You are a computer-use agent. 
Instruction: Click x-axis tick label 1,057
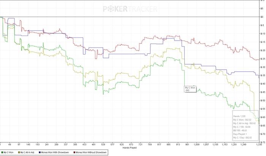pyautogui.click(x=206, y=145)
